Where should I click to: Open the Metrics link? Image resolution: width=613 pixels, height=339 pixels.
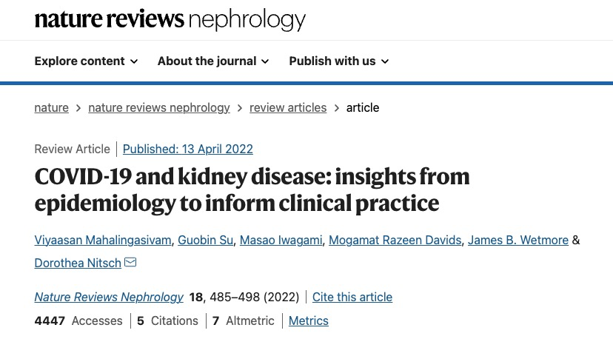coord(309,321)
